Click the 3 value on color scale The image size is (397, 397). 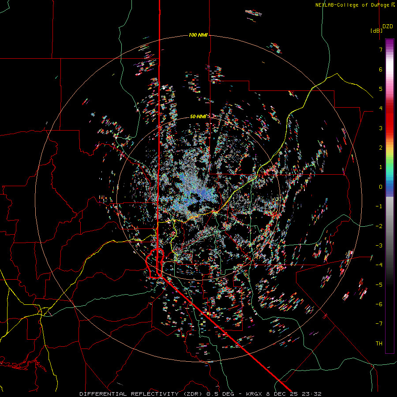(x=381, y=128)
